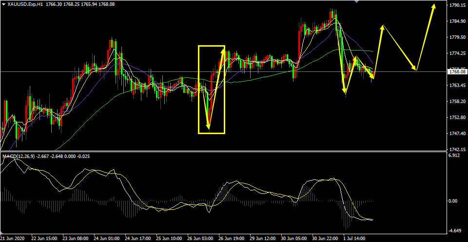Click the 1747.40 price axis label
468x242 pixels.
pos(458,133)
